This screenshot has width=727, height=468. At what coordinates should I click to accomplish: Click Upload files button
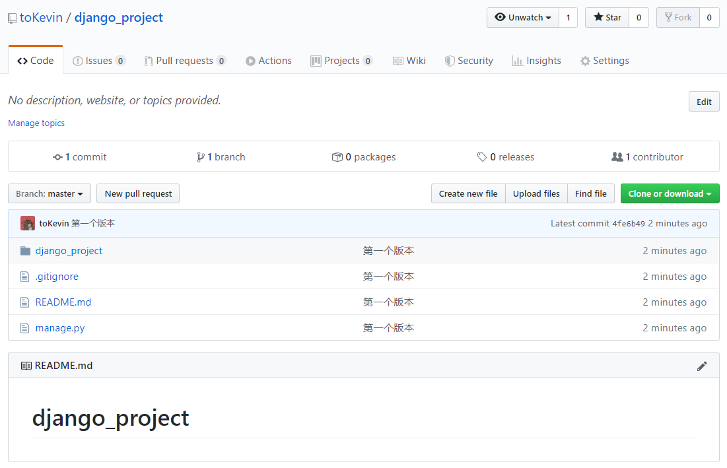pos(536,193)
